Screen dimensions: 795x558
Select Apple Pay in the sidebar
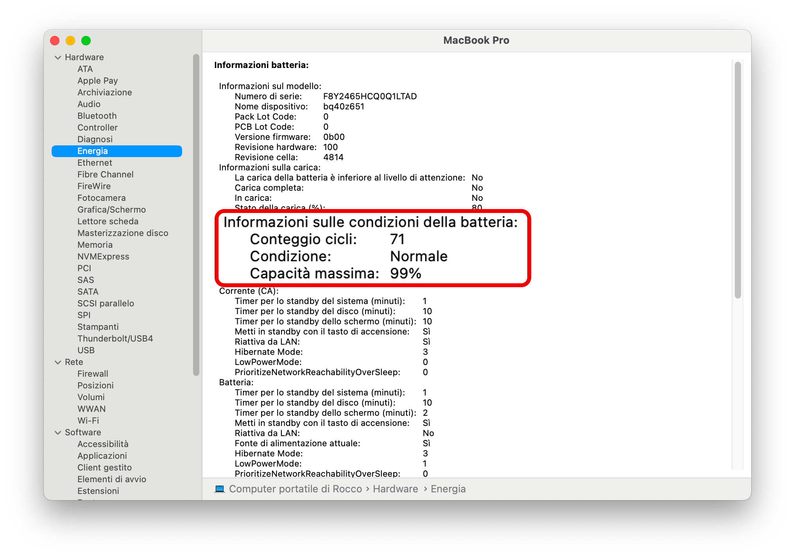(x=98, y=81)
